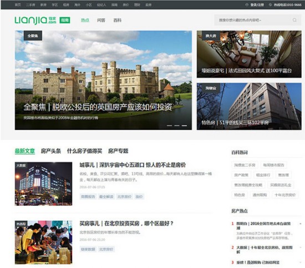
Task: Select the 问答 tab next to the logo
Action: [x=101, y=20]
